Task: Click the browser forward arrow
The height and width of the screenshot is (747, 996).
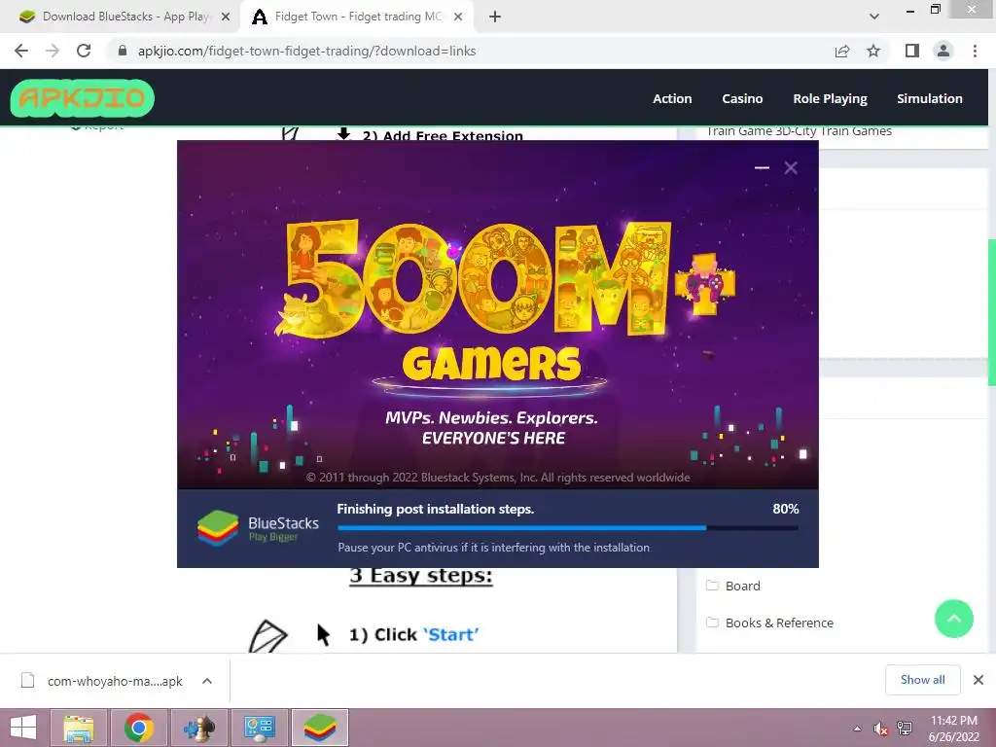Action: (53, 51)
